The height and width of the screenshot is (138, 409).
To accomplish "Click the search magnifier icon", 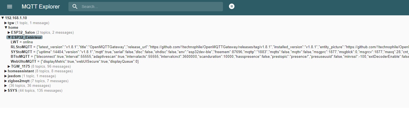I will click(75, 7).
